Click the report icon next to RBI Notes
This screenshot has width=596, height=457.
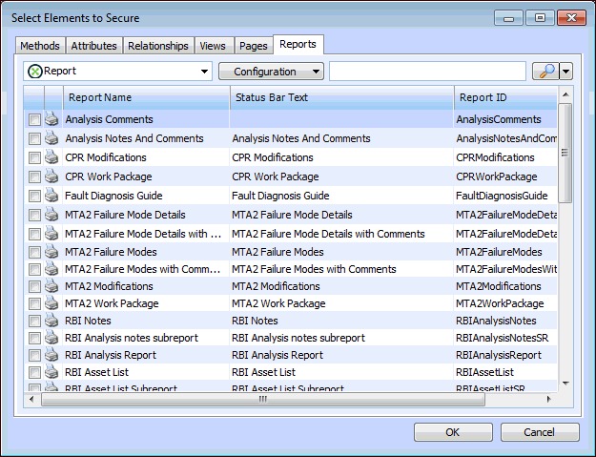[x=51, y=322]
